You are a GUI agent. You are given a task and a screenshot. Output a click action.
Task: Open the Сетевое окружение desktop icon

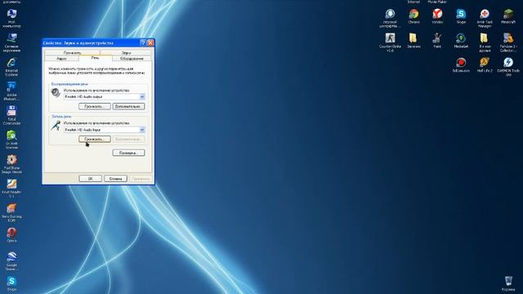[x=11, y=42]
